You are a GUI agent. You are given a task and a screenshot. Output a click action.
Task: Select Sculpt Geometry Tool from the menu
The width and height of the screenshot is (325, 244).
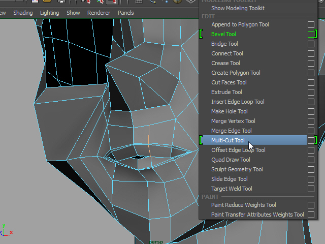[x=237, y=169]
